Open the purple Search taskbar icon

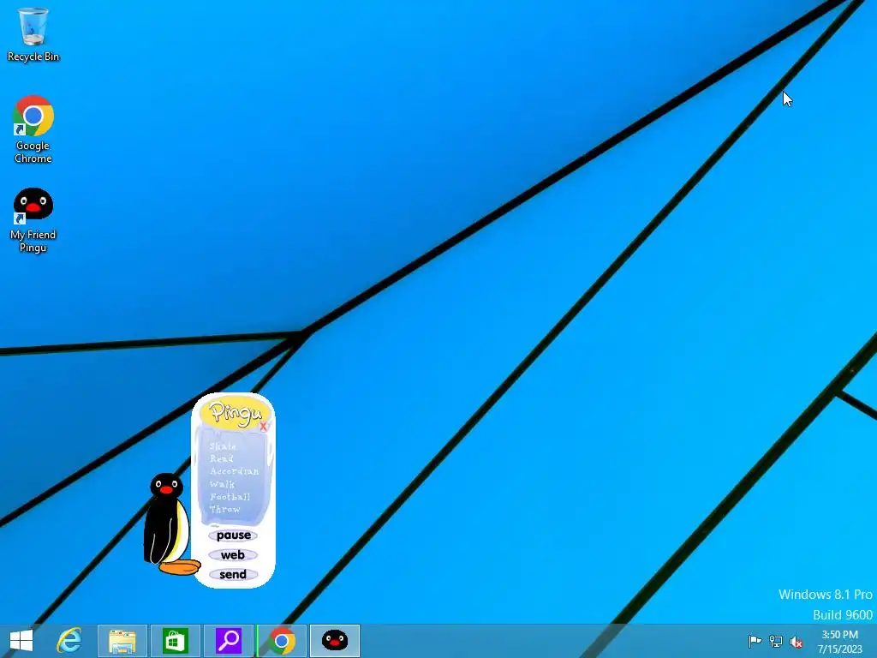(x=229, y=641)
